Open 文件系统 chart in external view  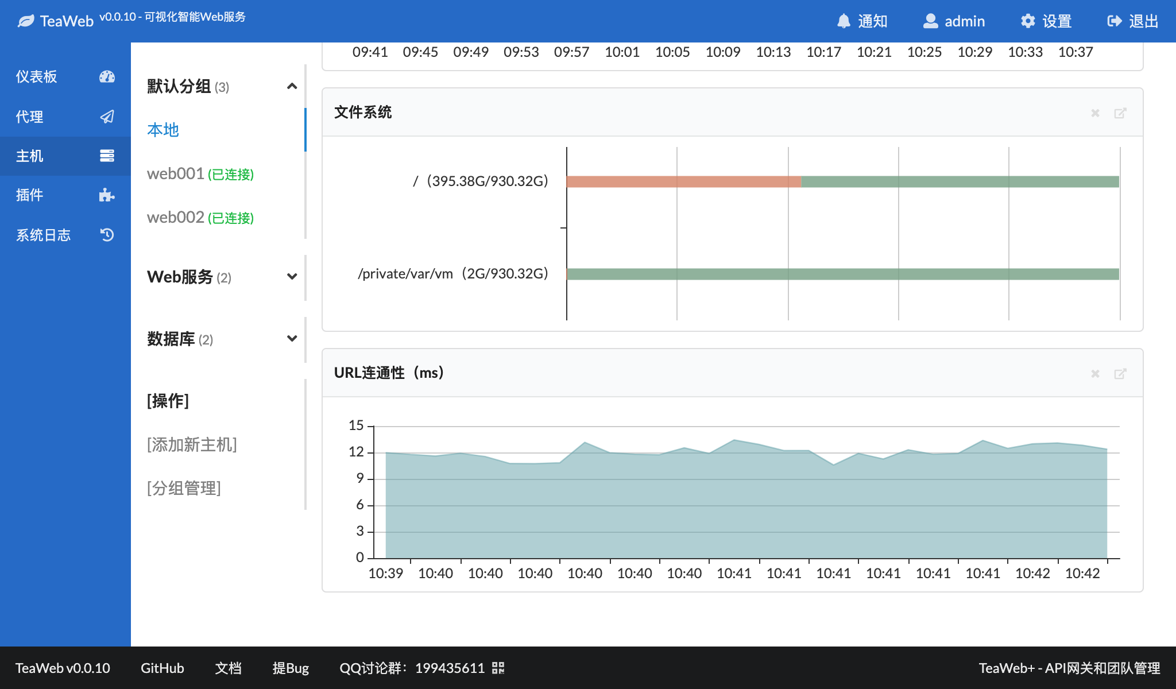[x=1120, y=113]
